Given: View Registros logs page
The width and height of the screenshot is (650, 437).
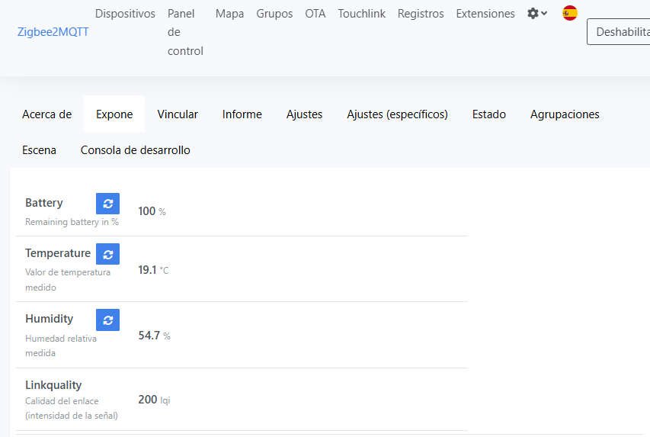Looking at the screenshot, I should coord(421,14).
